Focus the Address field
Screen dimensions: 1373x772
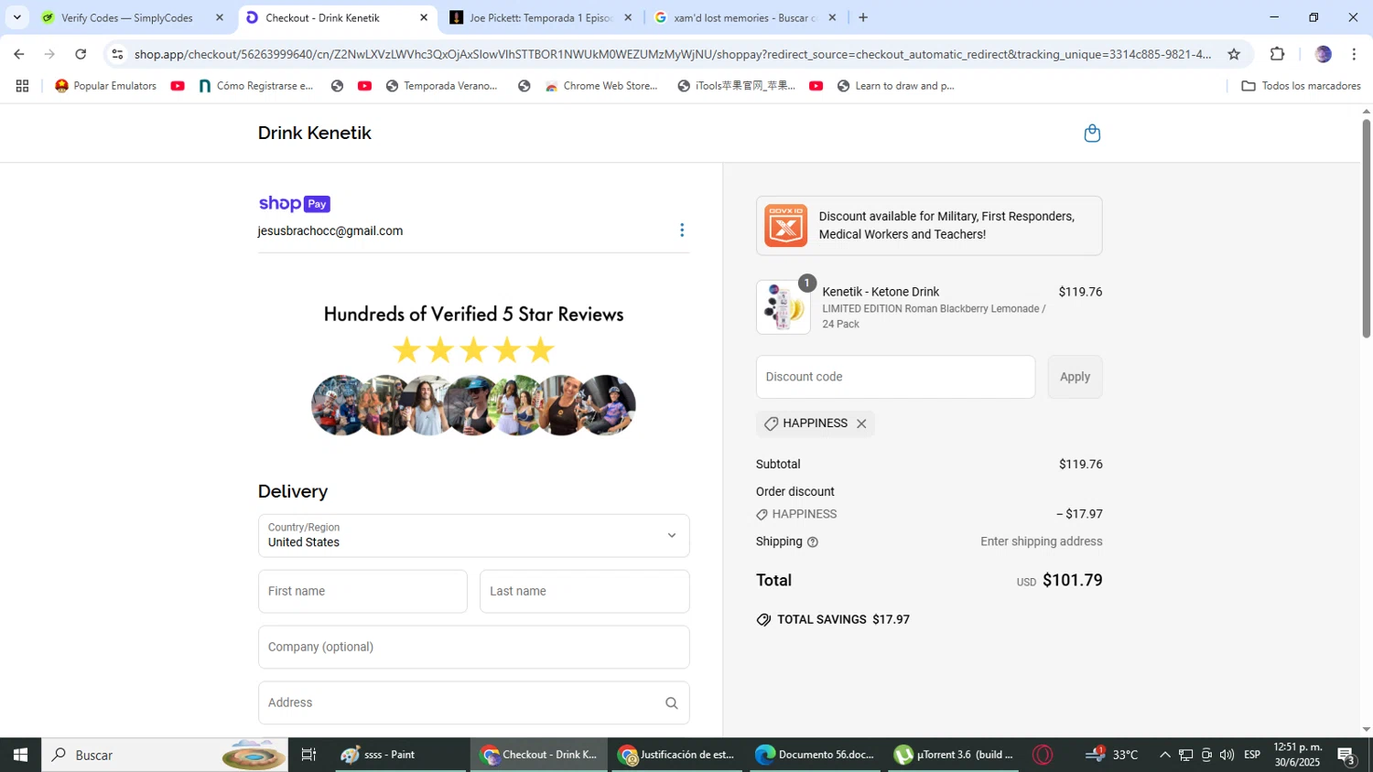tap(473, 702)
